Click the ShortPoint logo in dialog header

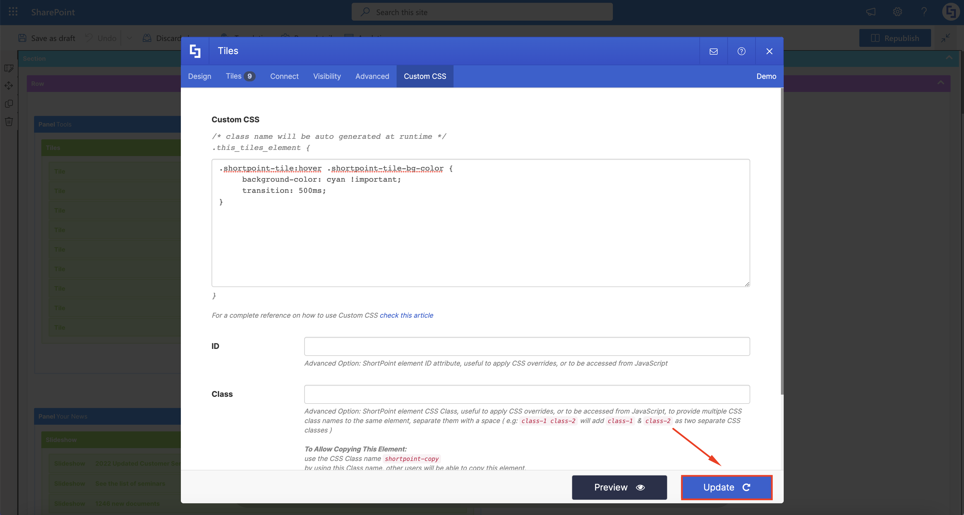click(x=195, y=51)
